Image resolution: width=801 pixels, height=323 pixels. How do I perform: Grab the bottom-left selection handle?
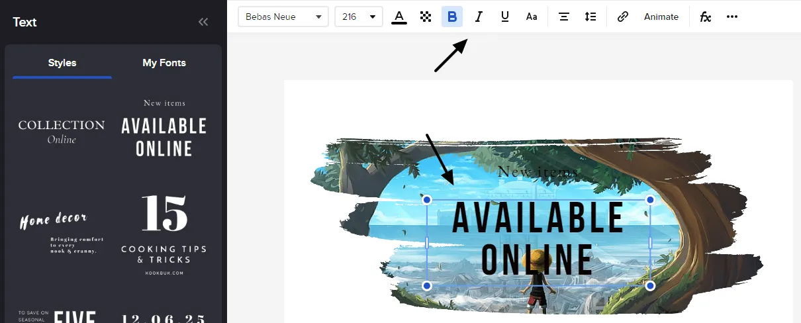pos(427,286)
